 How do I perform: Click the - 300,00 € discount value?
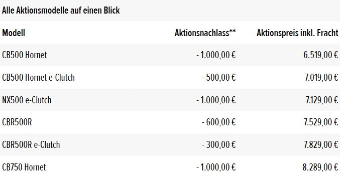[219, 145]
